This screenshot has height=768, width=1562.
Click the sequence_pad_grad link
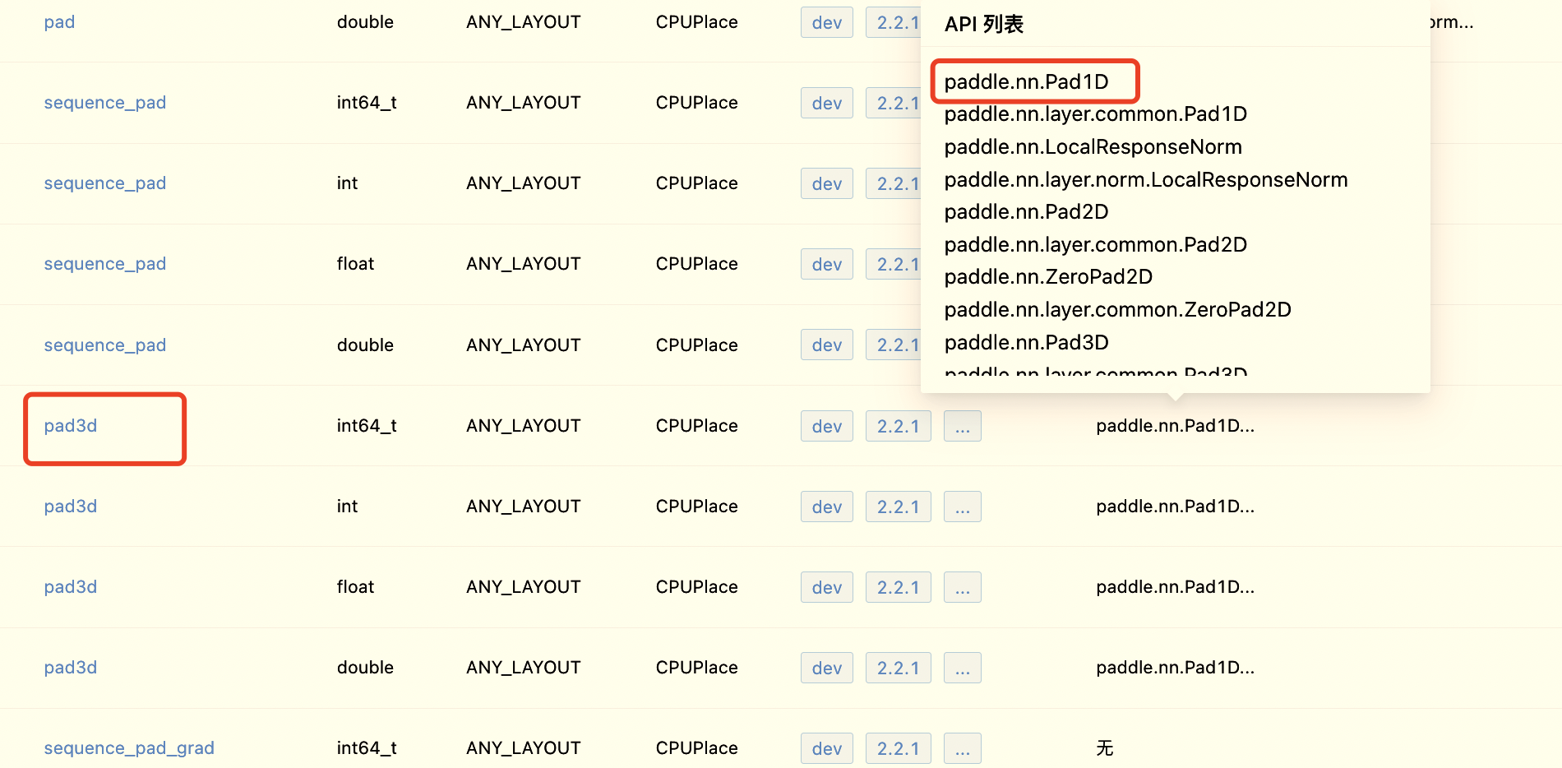coord(128,748)
